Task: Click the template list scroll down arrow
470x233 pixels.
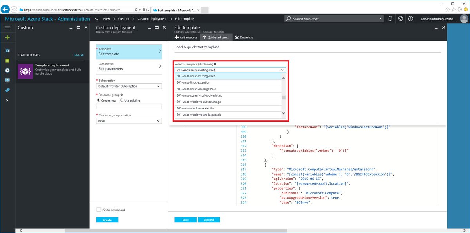Action: click(284, 113)
